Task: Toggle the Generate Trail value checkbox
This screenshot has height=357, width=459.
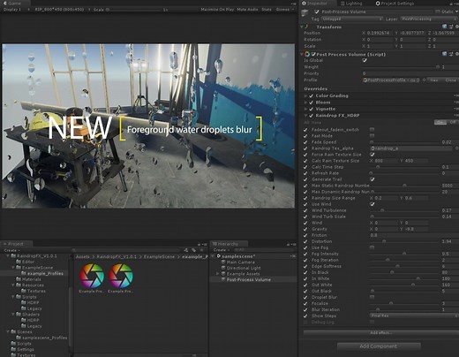Action: 372,179
